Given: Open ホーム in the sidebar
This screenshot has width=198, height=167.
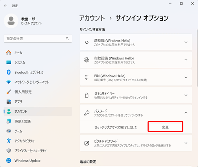Looking at the screenshot, I should pyautogui.click(x=38, y=53).
